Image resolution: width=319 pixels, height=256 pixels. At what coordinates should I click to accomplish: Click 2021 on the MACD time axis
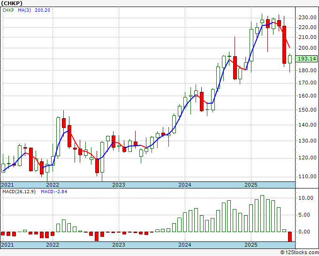click(x=8, y=245)
